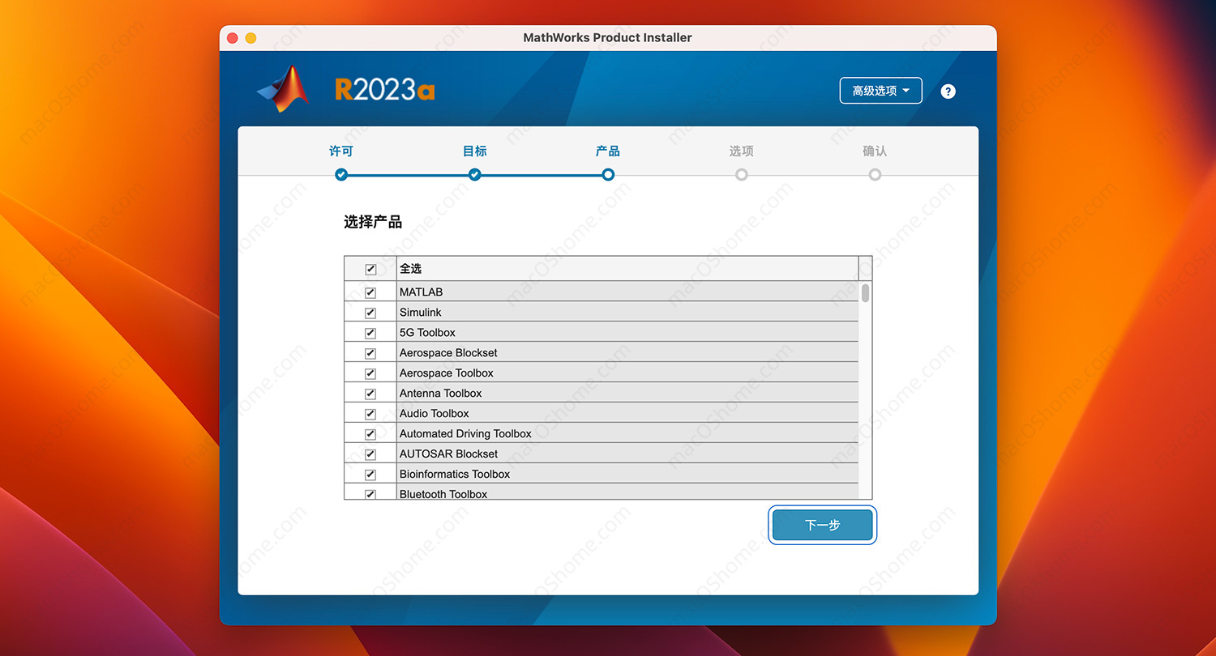The image size is (1216, 656).
Task: Toggle the Antenna Toolbox checkbox
Action: tap(370, 394)
